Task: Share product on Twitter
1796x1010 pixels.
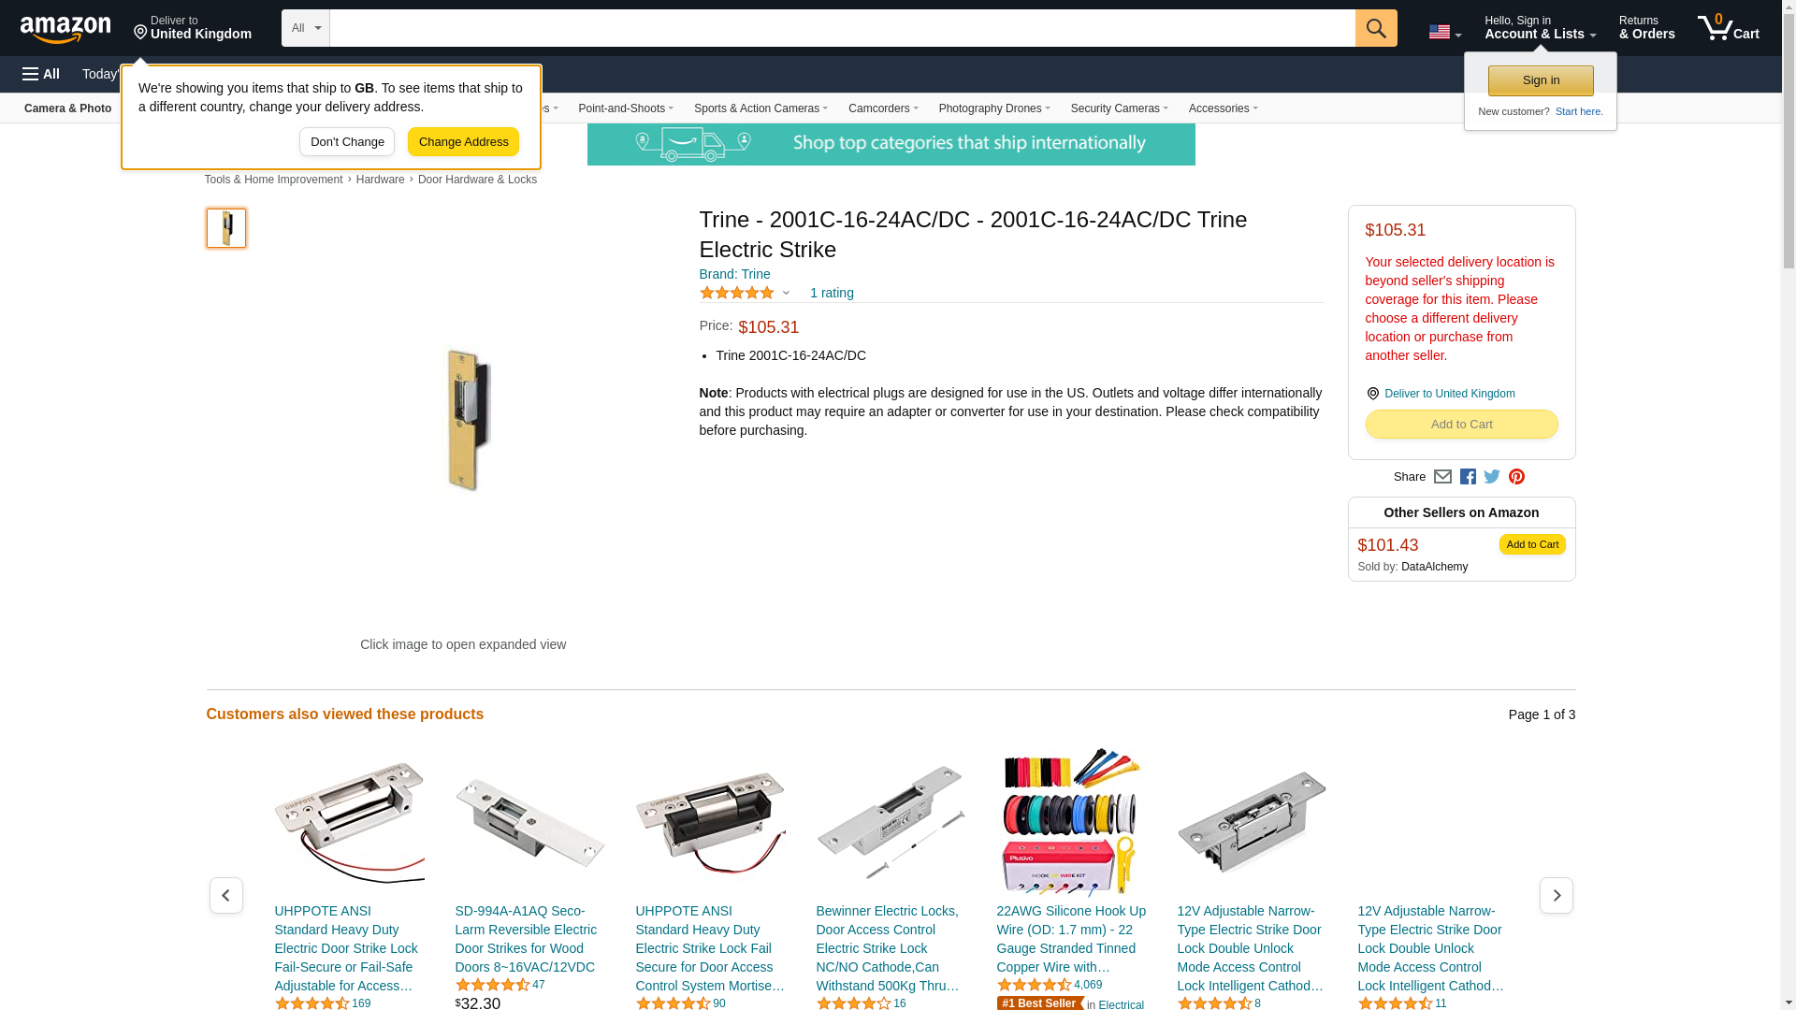Action: (x=1492, y=477)
